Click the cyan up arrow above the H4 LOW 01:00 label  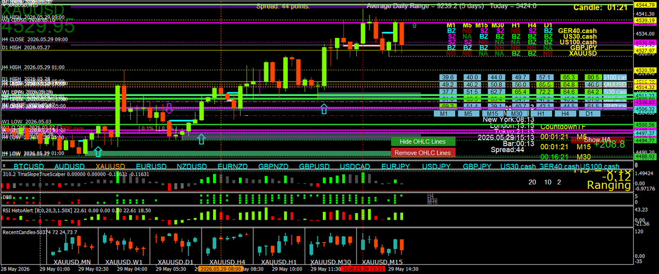pyautogui.click(x=98, y=152)
